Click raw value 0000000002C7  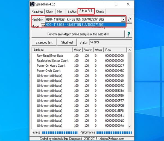(115, 66)
